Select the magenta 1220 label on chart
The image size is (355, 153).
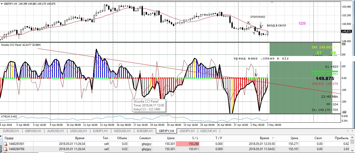302,24
